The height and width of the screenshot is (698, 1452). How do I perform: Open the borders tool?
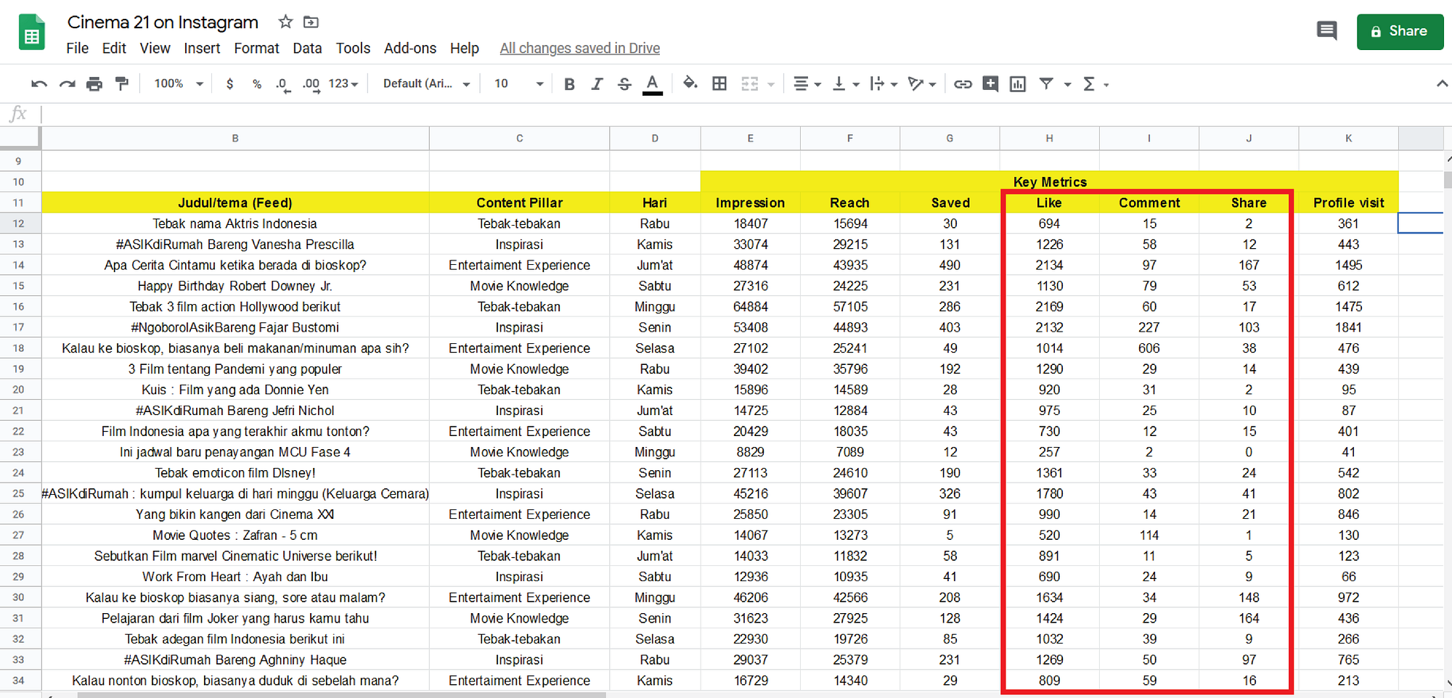click(719, 84)
